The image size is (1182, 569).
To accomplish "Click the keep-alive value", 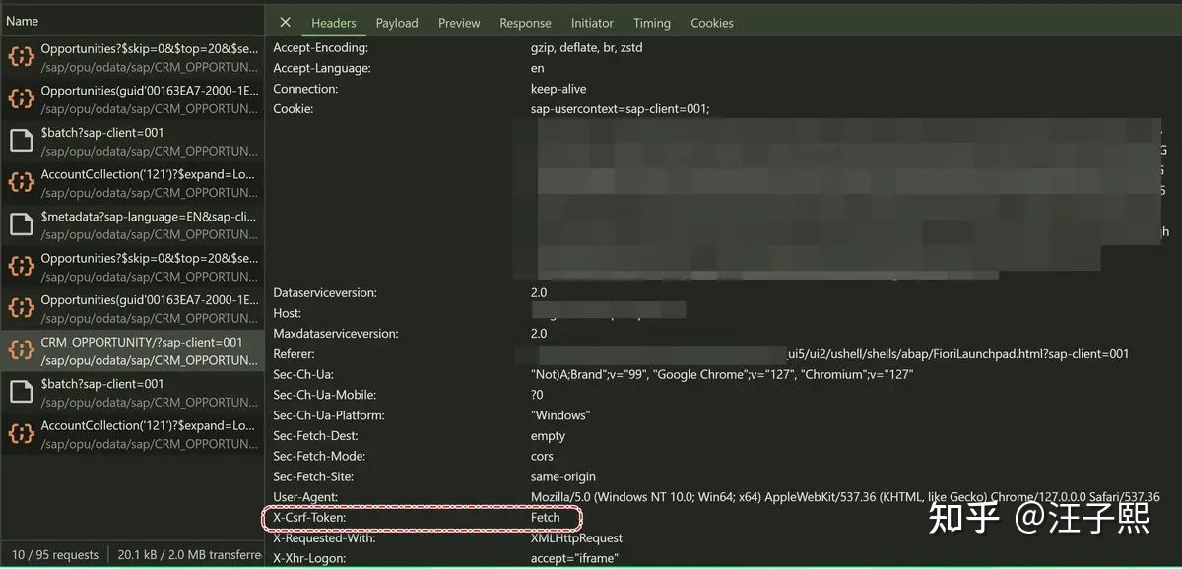I will (x=558, y=89).
